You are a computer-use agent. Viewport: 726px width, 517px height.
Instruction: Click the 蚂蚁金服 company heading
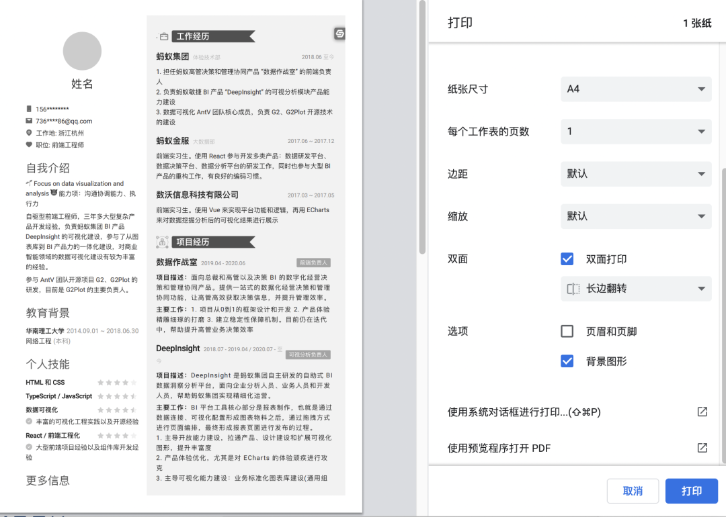click(x=172, y=140)
